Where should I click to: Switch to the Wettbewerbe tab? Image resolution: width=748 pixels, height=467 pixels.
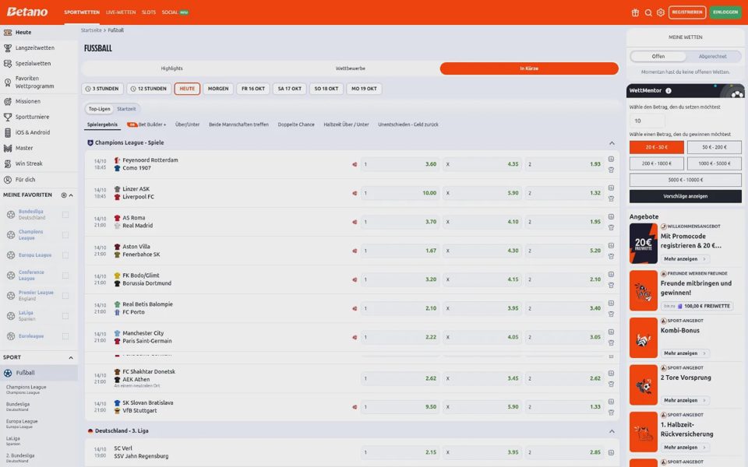click(x=350, y=68)
